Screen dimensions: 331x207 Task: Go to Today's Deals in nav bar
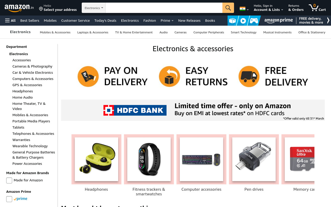tap(105, 20)
